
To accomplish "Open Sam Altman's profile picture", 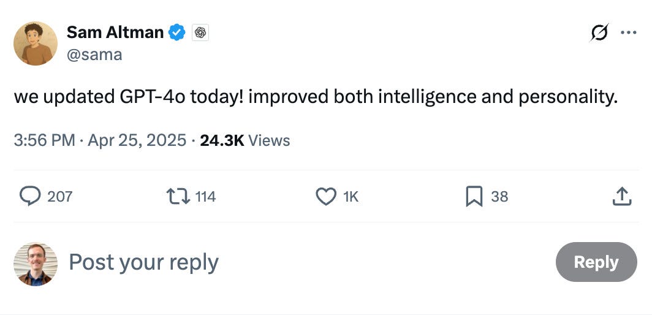I will click(x=36, y=44).
